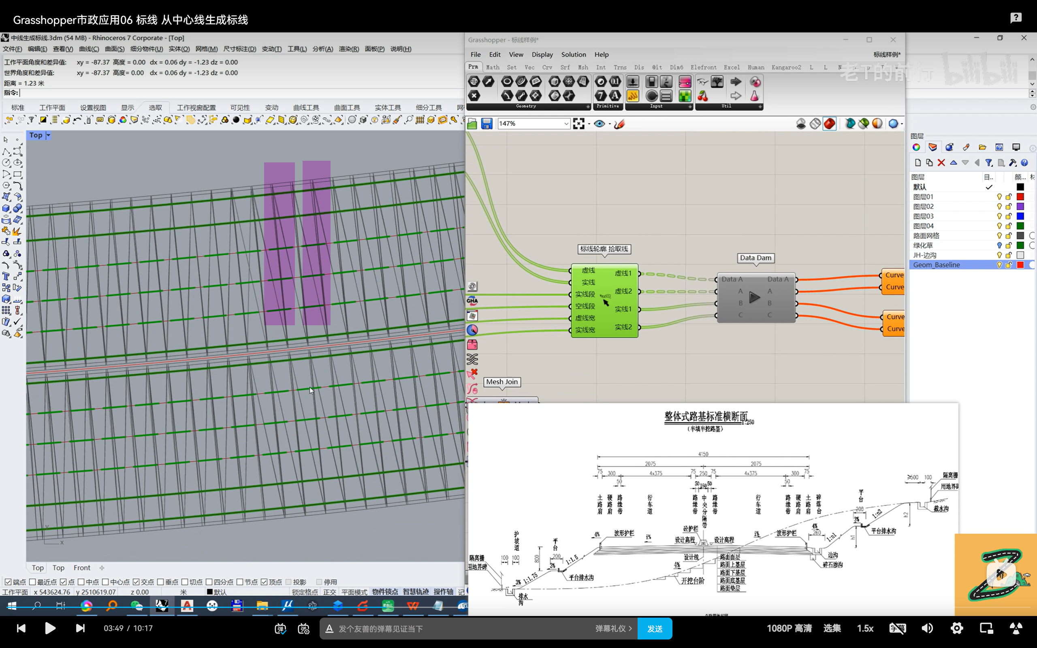This screenshot has height=648, width=1037.
Task: Open the Solution menu in Grasshopper
Action: click(573, 54)
